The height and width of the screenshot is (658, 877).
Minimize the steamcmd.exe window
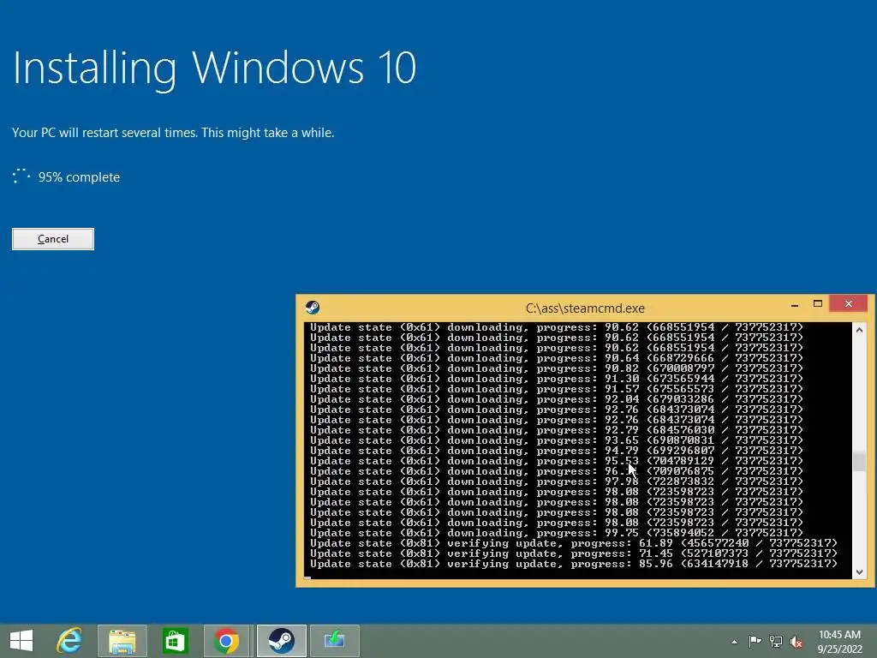click(x=794, y=304)
